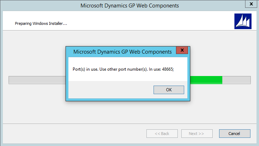The height and width of the screenshot is (146, 259).
Task: Click the blank footer area left of Back
Action: click(x=71, y=134)
